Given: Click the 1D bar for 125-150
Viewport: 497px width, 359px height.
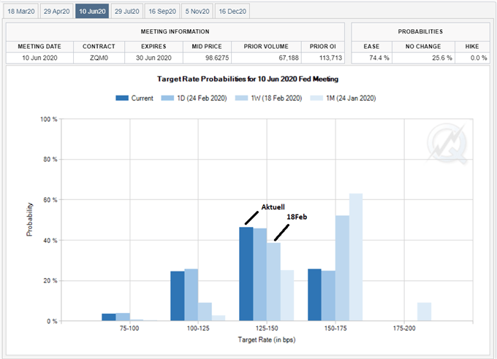Looking at the screenshot, I should coord(260,274).
